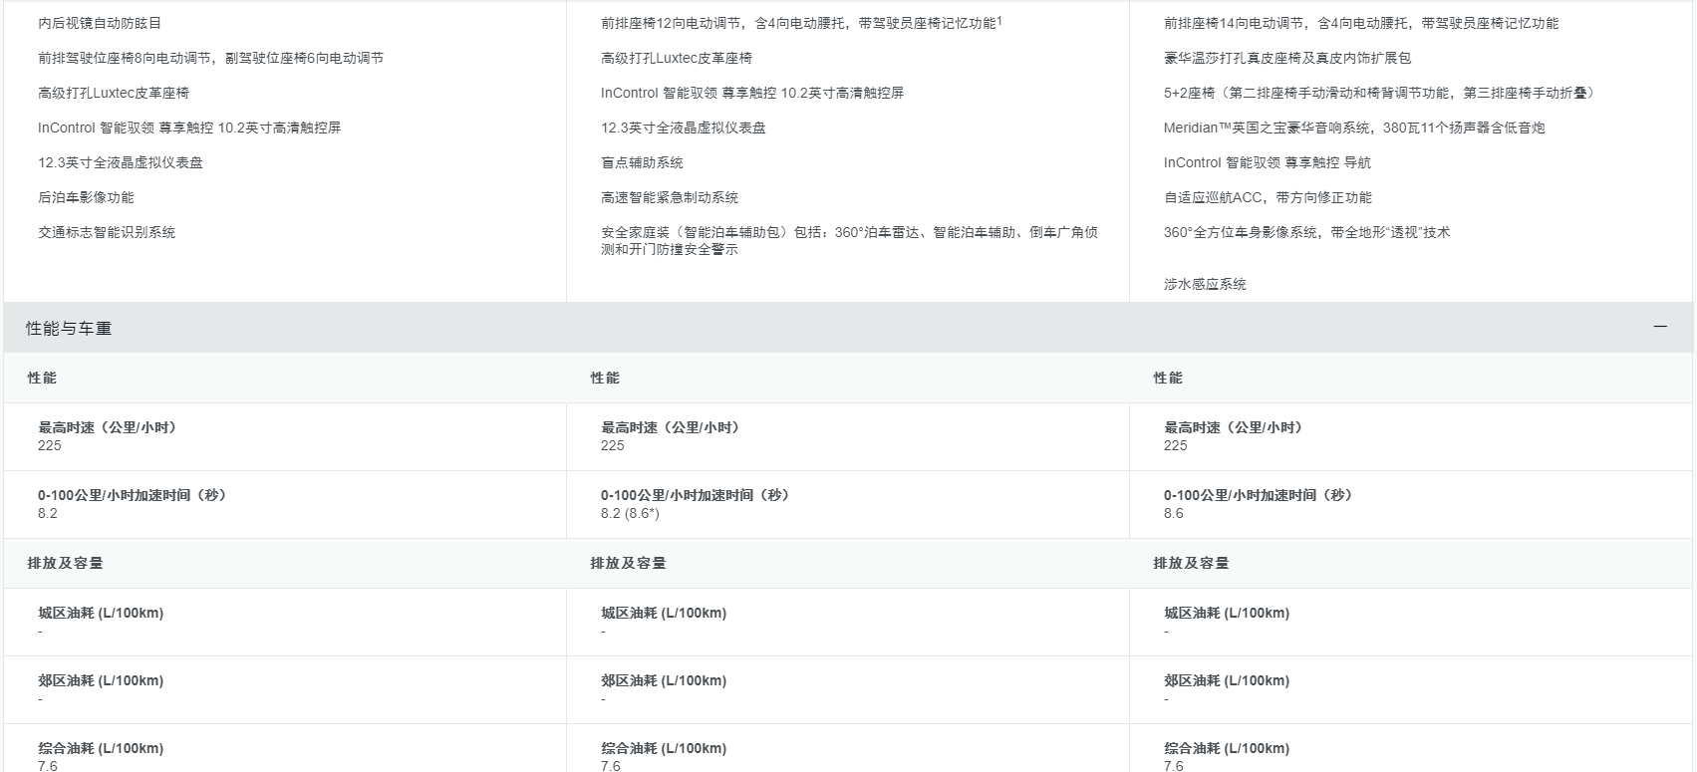Click the Meridian 英国之宝豪华音响系统 entry
Image resolution: width=1697 pixels, height=772 pixels.
[x=1353, y=128]
